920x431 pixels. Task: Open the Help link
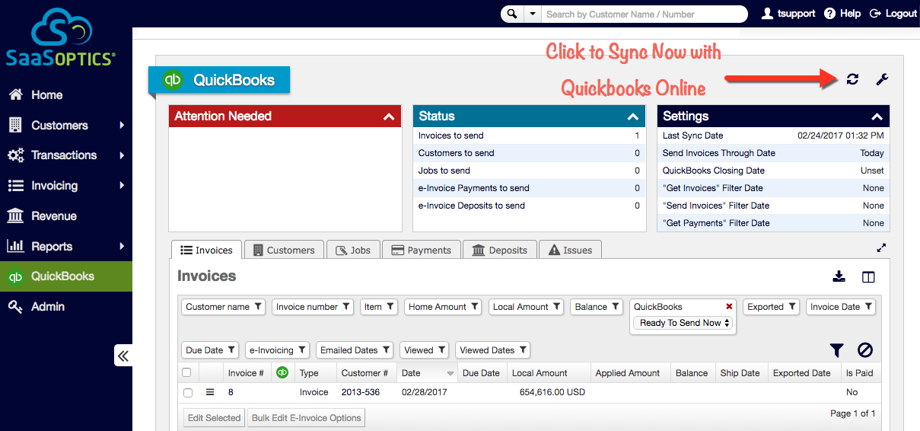[x=842, y=14]
